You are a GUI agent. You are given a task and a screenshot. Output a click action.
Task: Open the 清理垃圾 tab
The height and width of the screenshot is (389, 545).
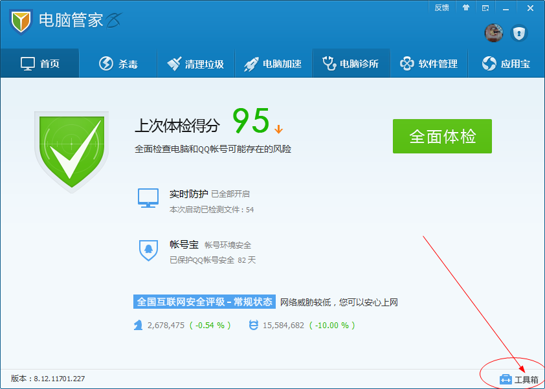point(195,63)
